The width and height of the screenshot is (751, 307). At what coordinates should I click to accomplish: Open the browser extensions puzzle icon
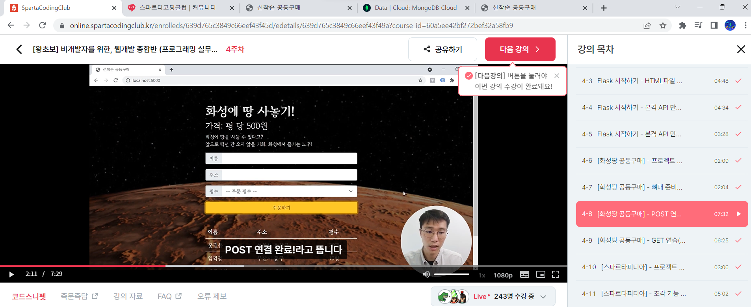click(x=682, y=26)
